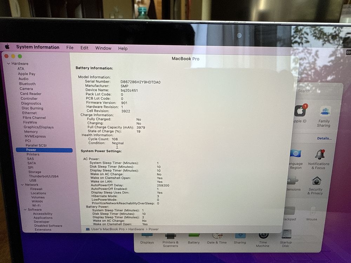
Task: Click User's MacBook Pro in path bar
Action: click(107, 229)
